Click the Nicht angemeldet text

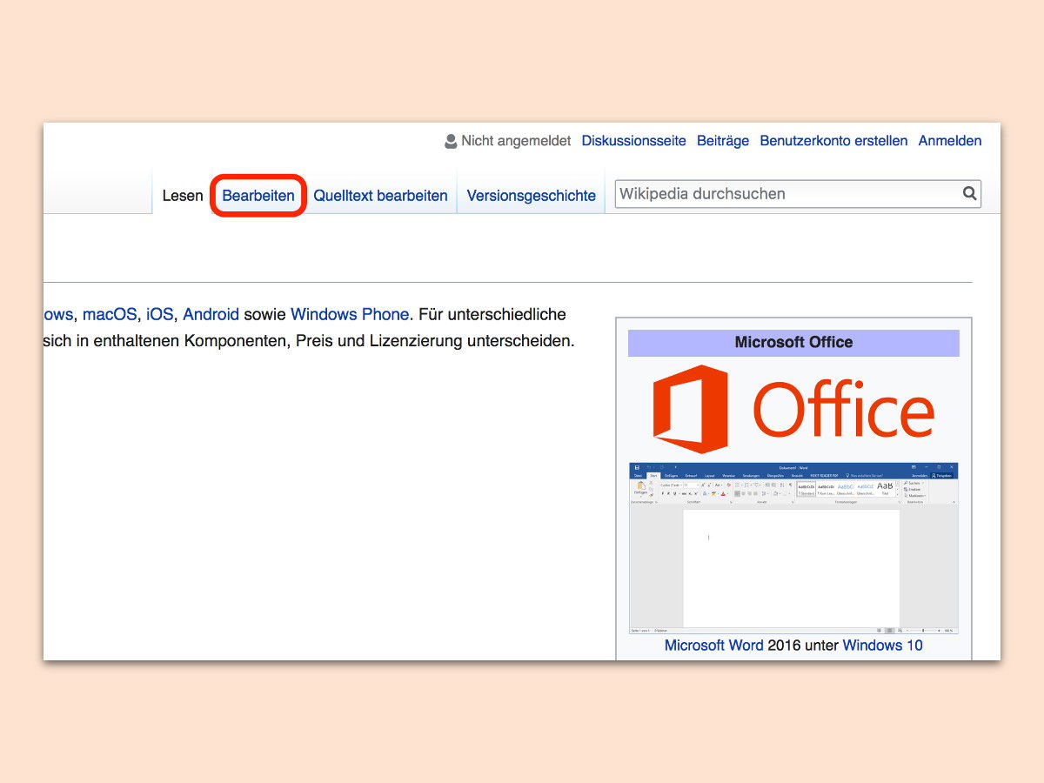pos(516,141)
